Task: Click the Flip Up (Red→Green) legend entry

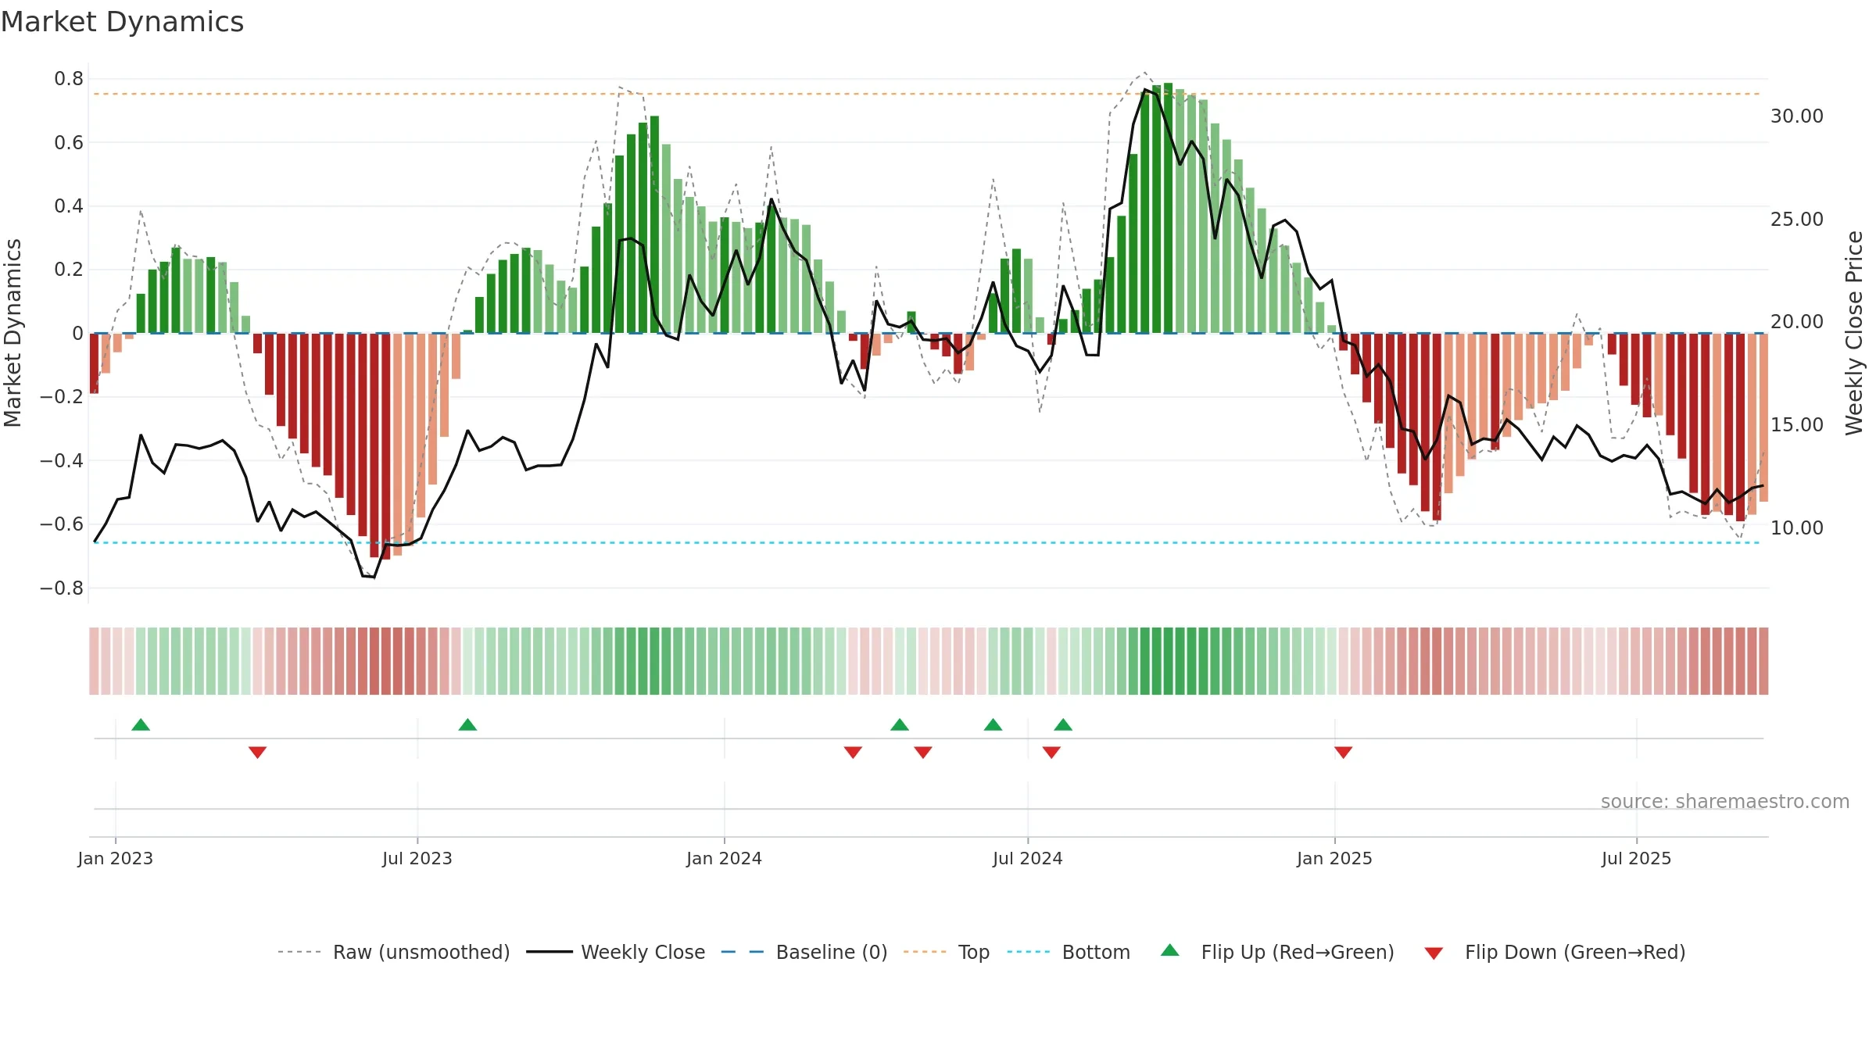Action: pos(1277,952)
